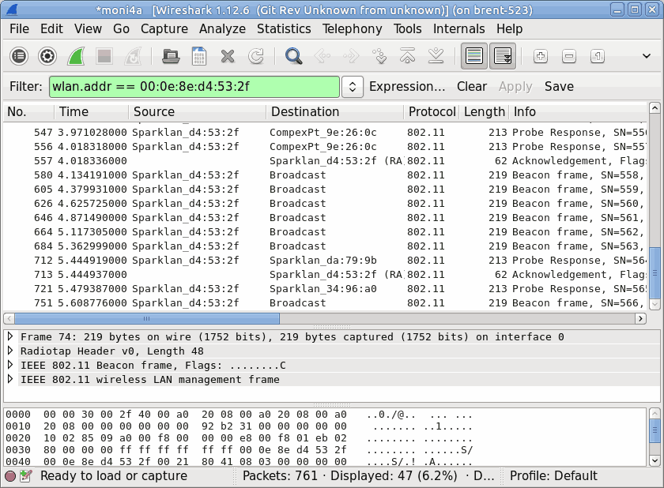Jump to the last packet icon

436,56
